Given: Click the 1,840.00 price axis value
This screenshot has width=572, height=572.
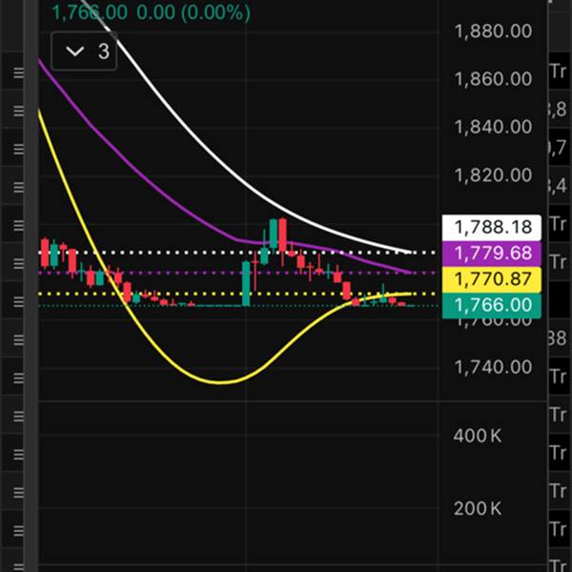Looking at the screenshot, I should [x=493, y=128].
